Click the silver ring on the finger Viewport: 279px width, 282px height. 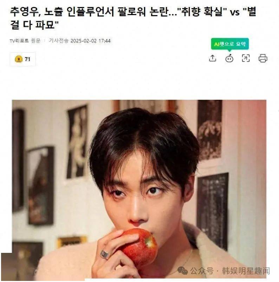click(105, 255)
